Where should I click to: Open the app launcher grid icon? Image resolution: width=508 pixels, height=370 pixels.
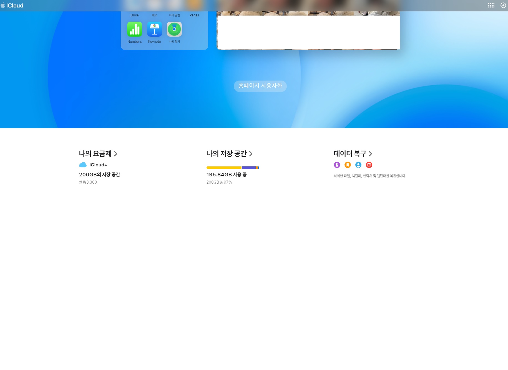coord(491,5)
